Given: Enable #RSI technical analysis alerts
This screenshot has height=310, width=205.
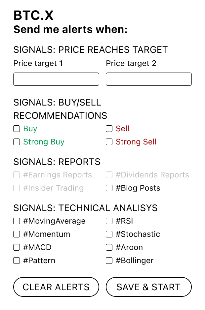Looking at the screenshot, I should click(x=109, y=221).
